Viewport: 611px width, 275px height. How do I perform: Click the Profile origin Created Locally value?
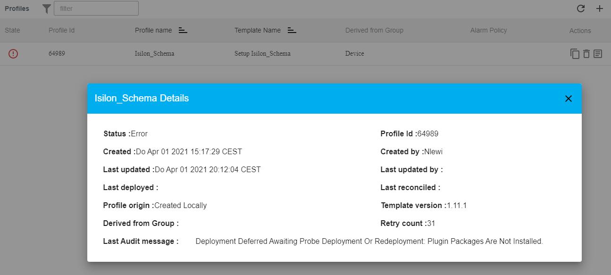tap(181, 205)
